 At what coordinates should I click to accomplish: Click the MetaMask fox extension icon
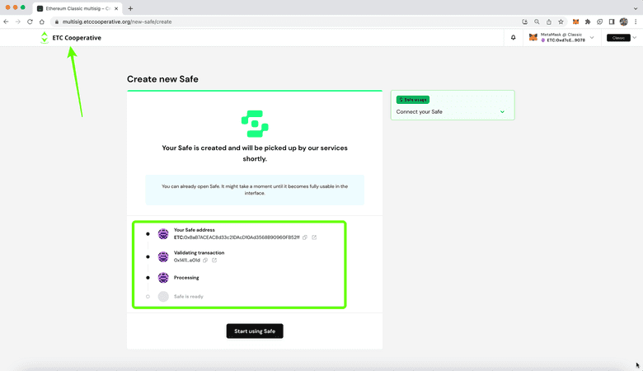(x=575, y=21)
